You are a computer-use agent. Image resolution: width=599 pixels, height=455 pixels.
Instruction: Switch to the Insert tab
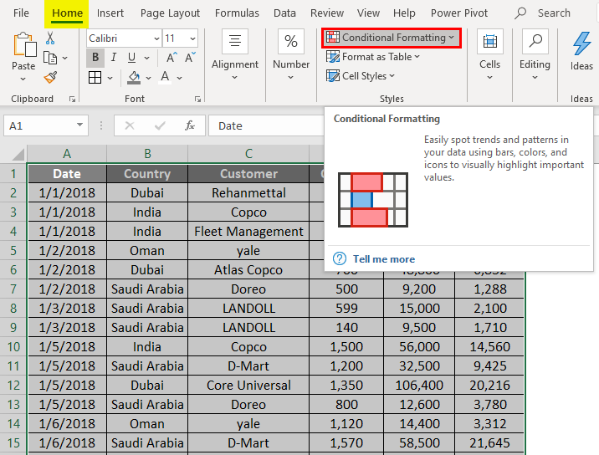(x=110, y=13)
